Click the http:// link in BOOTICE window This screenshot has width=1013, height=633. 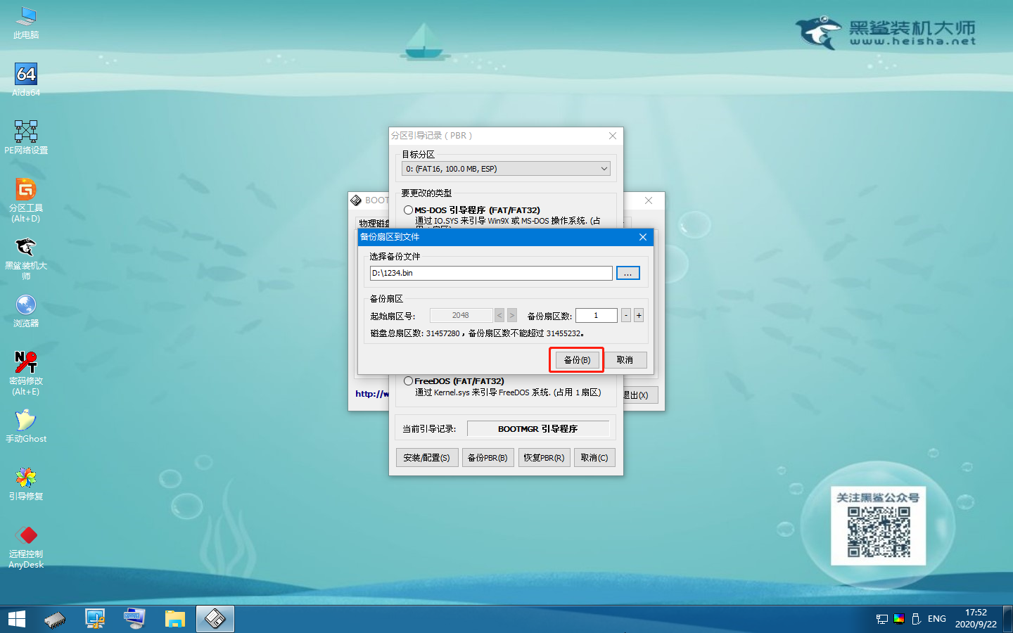click(x=372, y=394)
